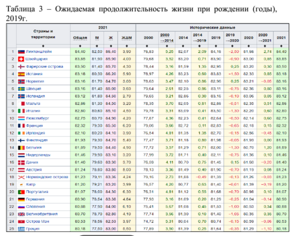The height and width of the screenshot is (236, 293).
Task: Click green cell 84,40 for Liechtenstein Общая
Action: (80, 52)
